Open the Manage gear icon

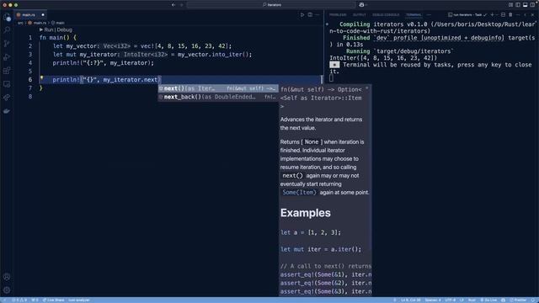click(x=7, y=290)
